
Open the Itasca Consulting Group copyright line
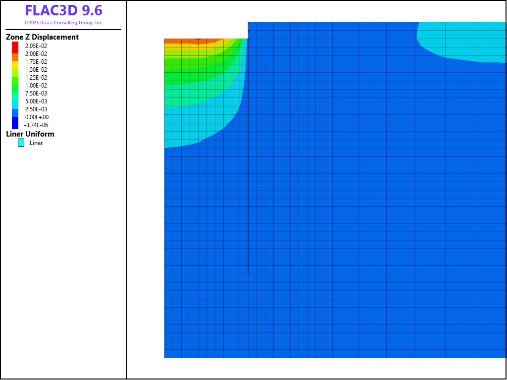coord(64,23)
